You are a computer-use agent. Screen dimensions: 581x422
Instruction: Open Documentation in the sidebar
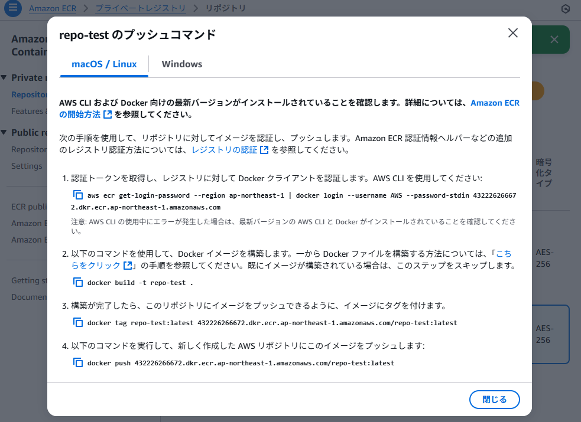pyautogui.click(x=29, y=297)
